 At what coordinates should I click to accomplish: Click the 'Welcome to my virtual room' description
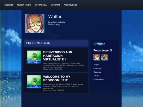pyautogui.click(x=63, y=86)
